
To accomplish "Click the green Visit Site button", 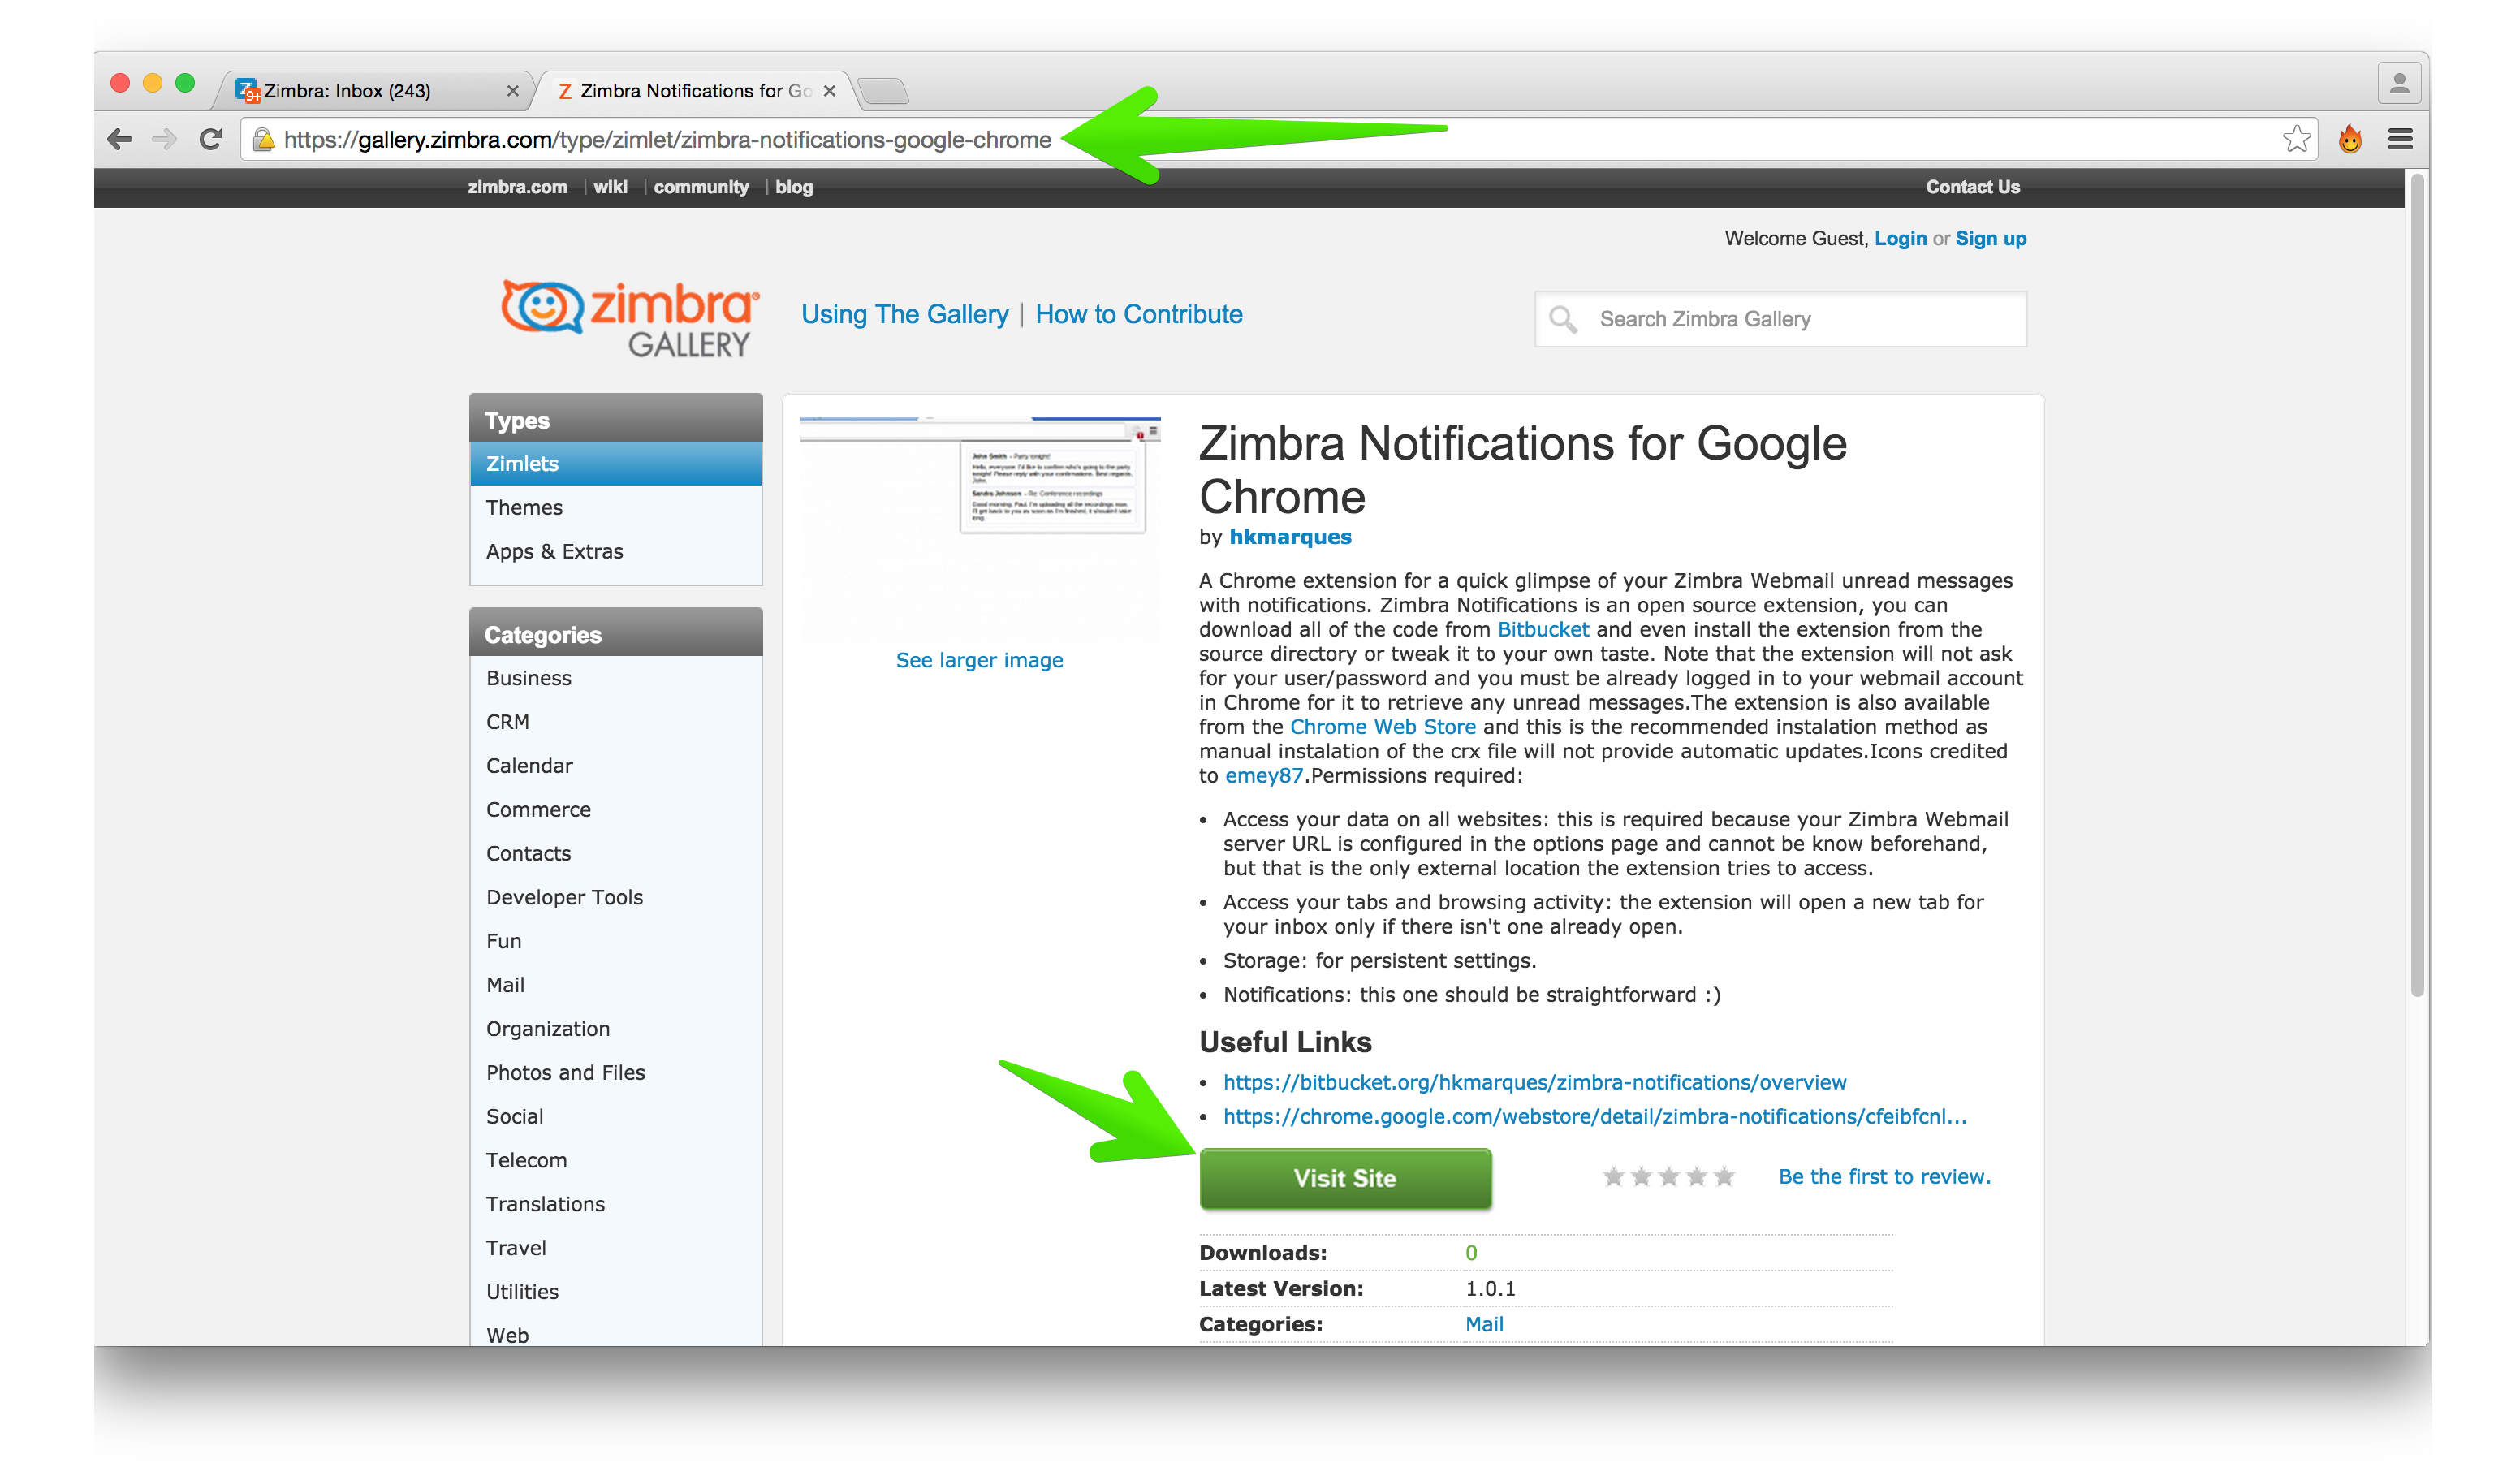I will [x=1345, y=1178].
